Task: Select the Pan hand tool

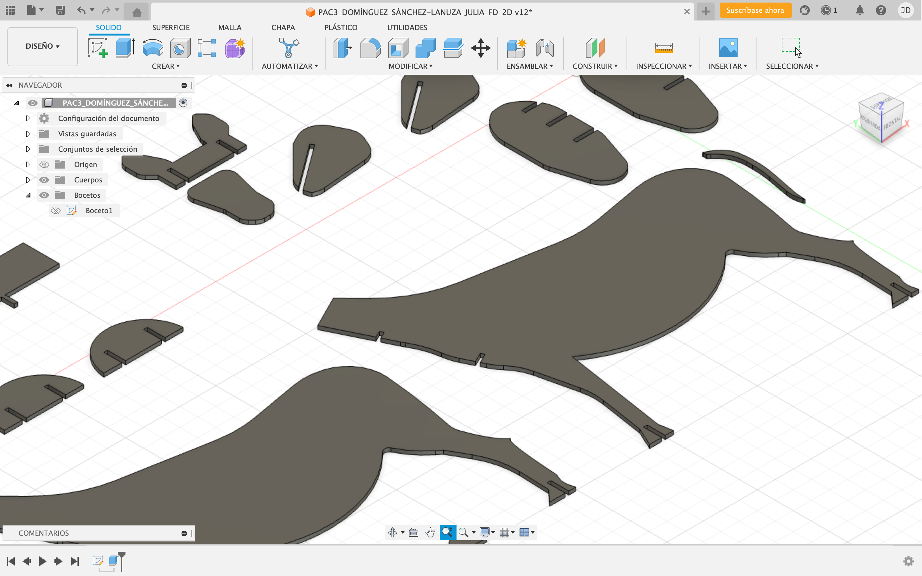Action: point(431,532)
